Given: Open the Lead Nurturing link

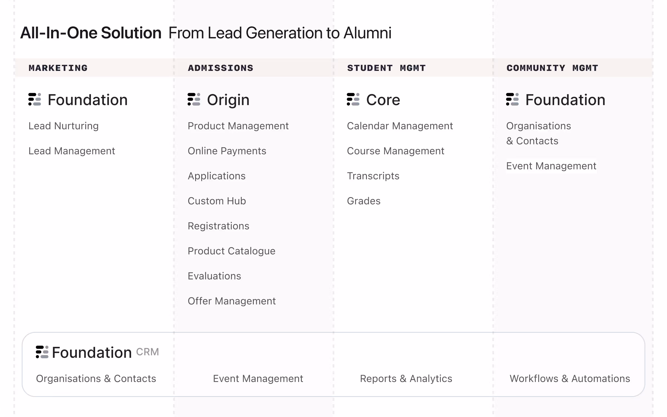Looking at the screenshot, I should (x=63, y=126).
